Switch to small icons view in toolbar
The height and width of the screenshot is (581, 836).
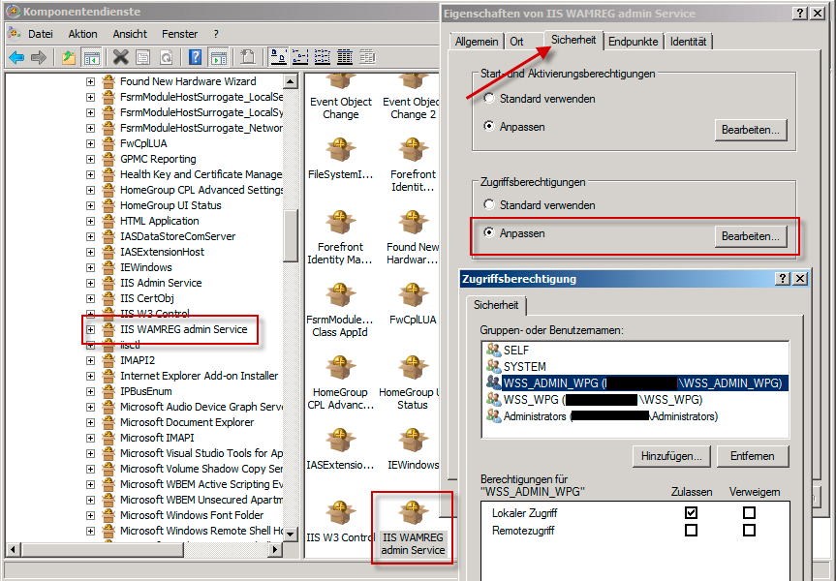[x=300, y=57]
